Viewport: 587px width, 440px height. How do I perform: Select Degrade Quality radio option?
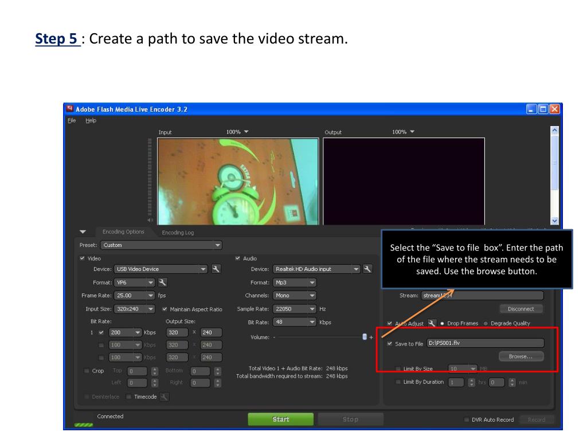click(x=486, y=323)
